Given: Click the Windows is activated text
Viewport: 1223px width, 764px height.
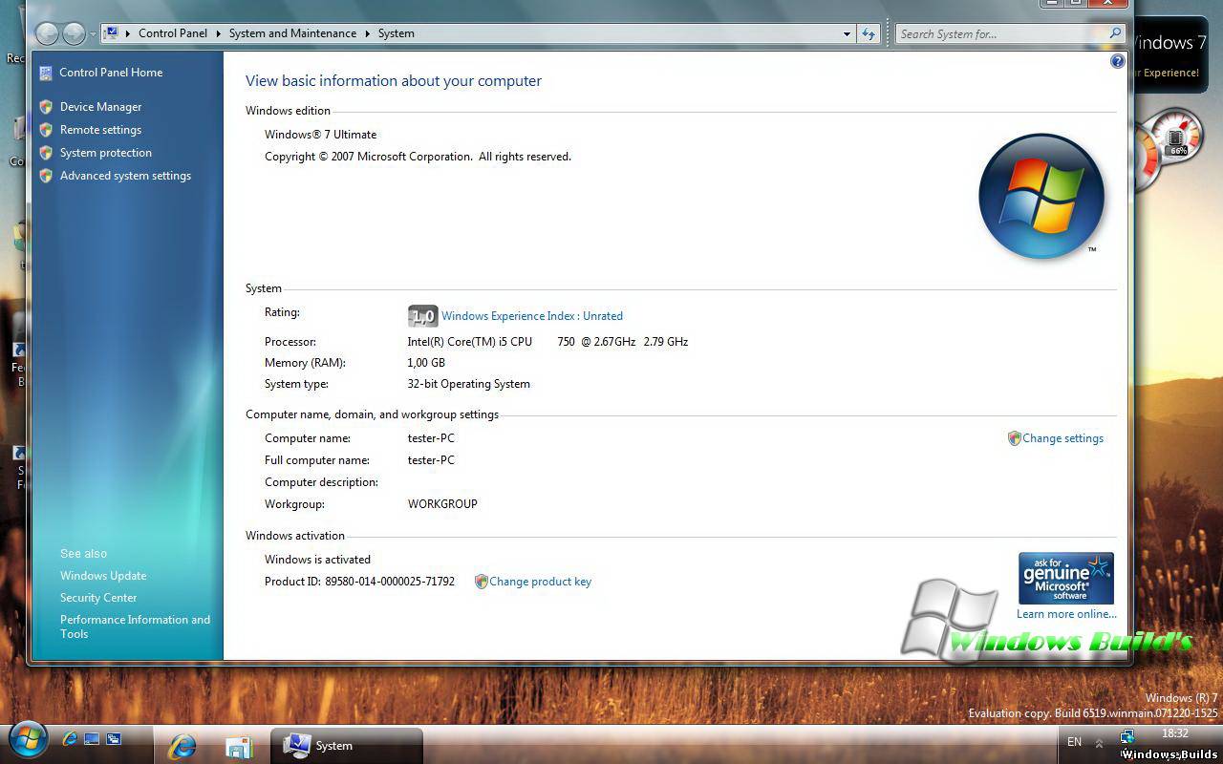Looking at the screenshot, I should tap(317, 560).
